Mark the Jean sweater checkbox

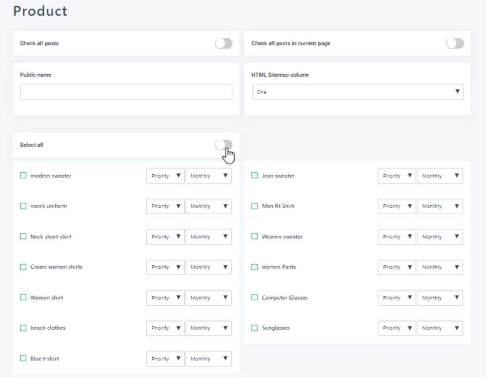(x=254, y=176)
